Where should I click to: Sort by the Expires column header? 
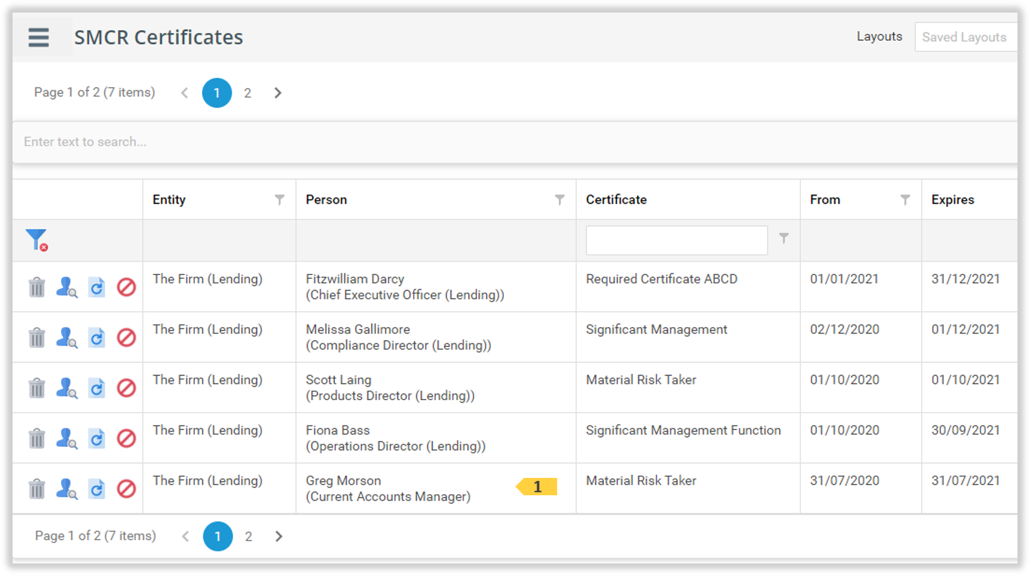point(953,200)
